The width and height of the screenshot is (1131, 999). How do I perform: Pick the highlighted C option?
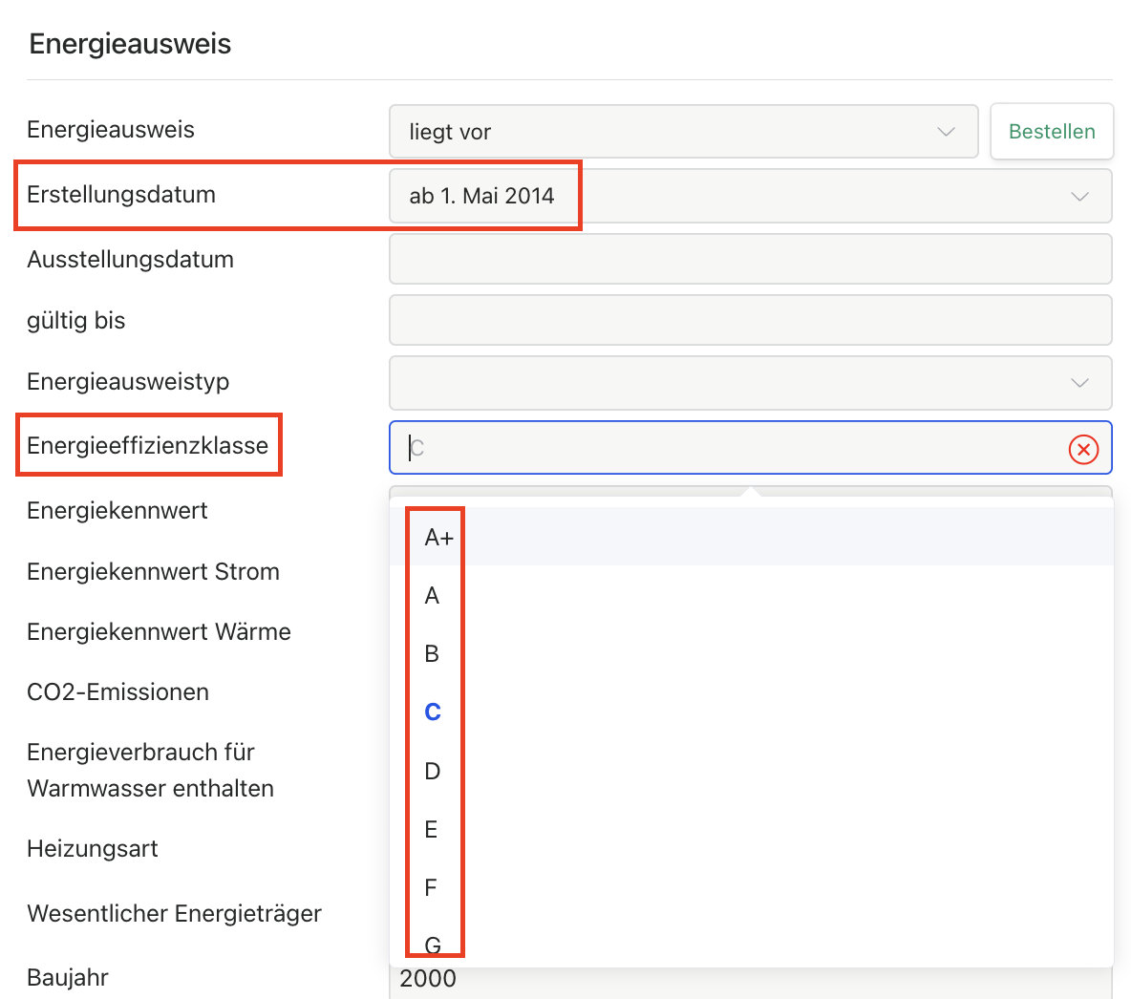coord(433,712)
